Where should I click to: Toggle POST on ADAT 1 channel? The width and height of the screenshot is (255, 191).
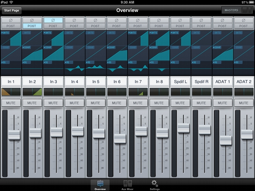[223, 26]
